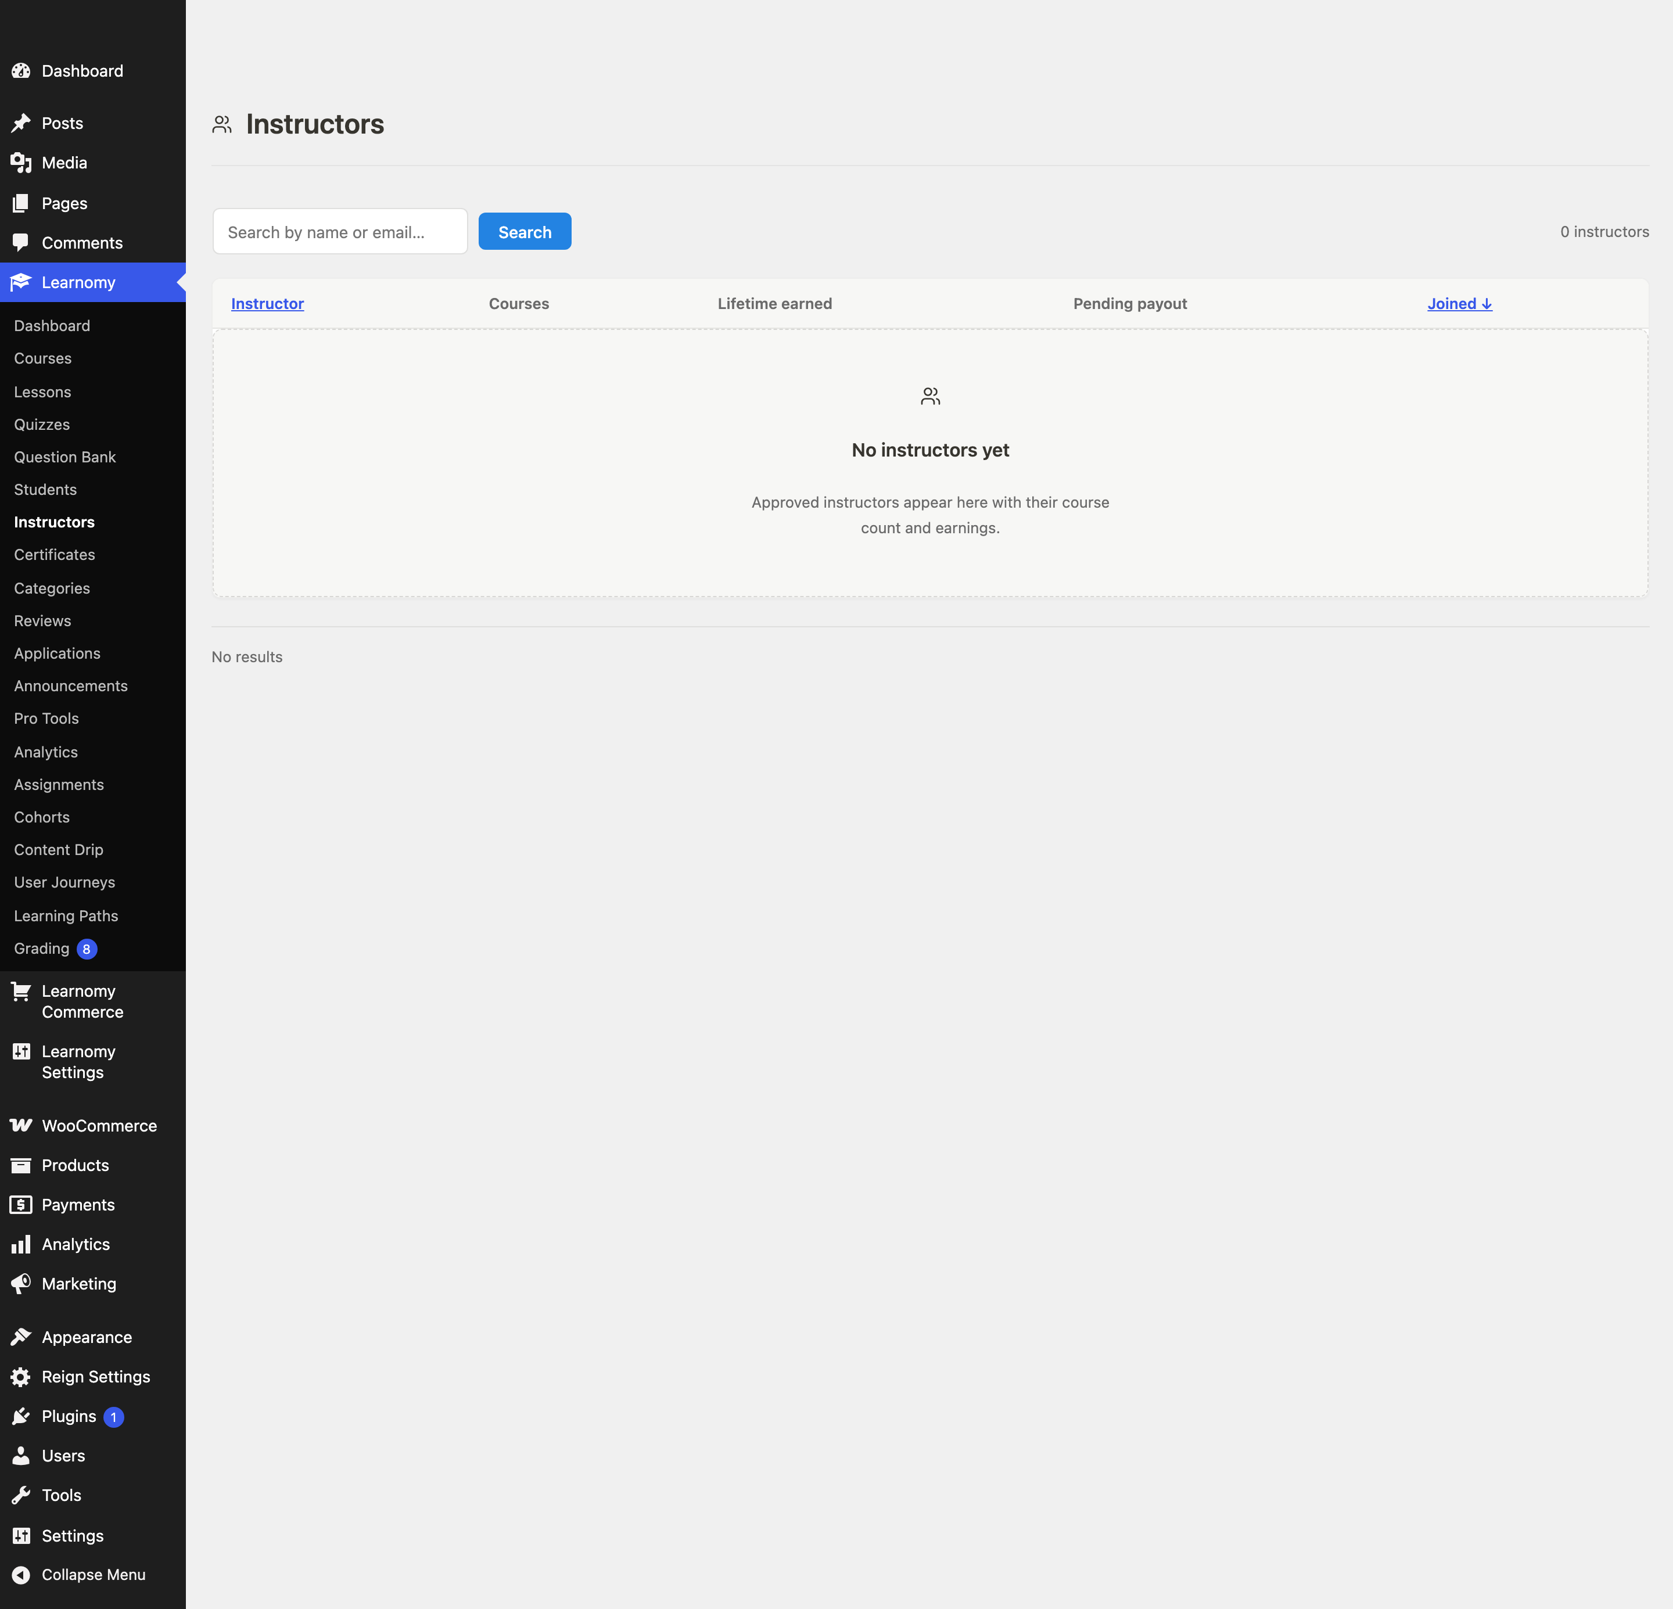
Task: Click the WooCommerce logo icon
Action: pos(20,1126)
